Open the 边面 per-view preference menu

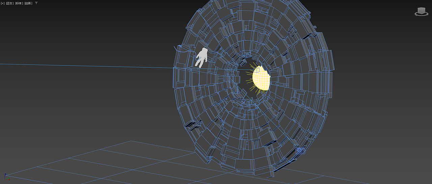28,3
